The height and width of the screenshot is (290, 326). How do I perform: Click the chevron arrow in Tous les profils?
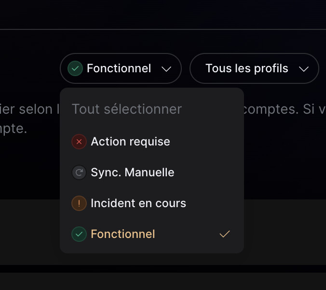(304, 69)
